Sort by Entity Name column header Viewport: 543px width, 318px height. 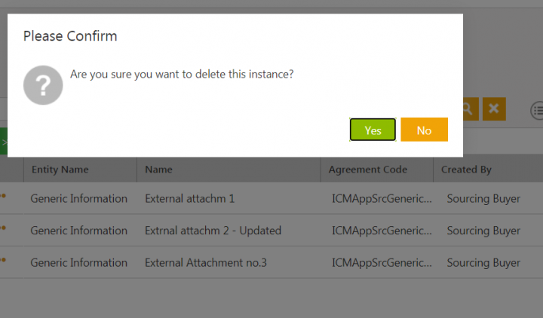click(60, 170)
